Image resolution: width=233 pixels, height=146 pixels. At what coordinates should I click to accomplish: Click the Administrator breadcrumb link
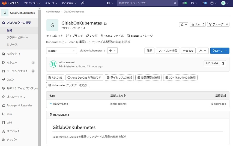point(53,11)
